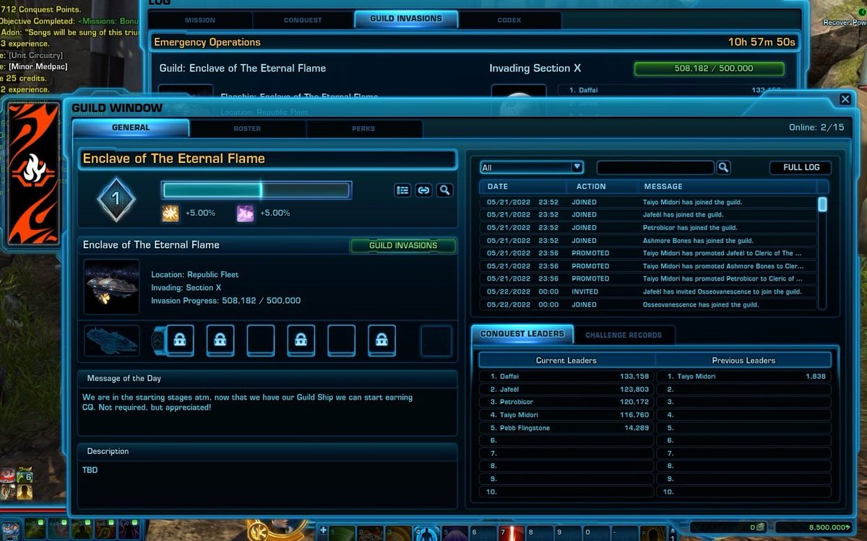The width and height of the screenshot is (867, 541).
Task: Click the 'TBD' description text
Action: (x=90, y=470)
